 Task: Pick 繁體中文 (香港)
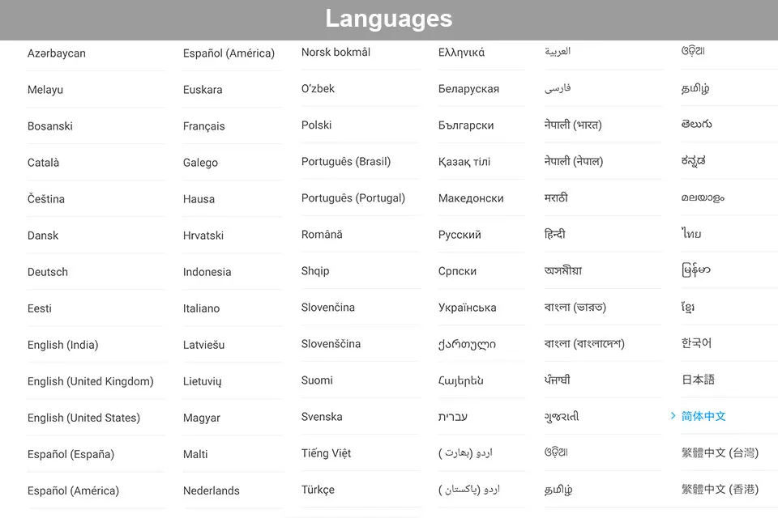pos(720,489)
